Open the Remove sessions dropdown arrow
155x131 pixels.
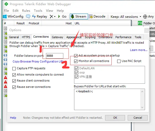pos(55,16)
